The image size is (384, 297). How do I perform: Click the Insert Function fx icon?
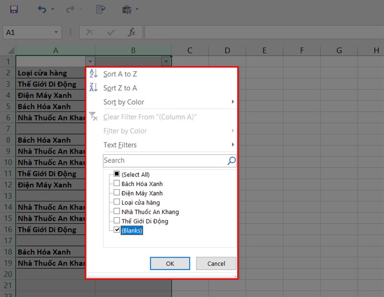point(132,32)
